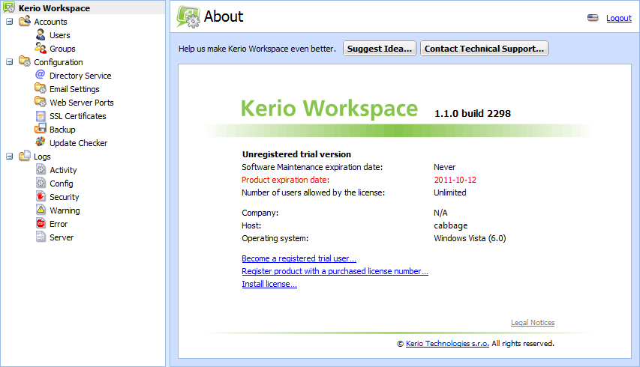Click the Users person icon
Screen dimensions: 640x367
[41, 34]
